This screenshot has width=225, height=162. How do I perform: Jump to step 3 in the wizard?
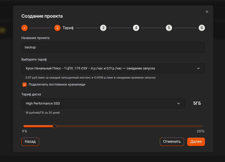[103, 28]
